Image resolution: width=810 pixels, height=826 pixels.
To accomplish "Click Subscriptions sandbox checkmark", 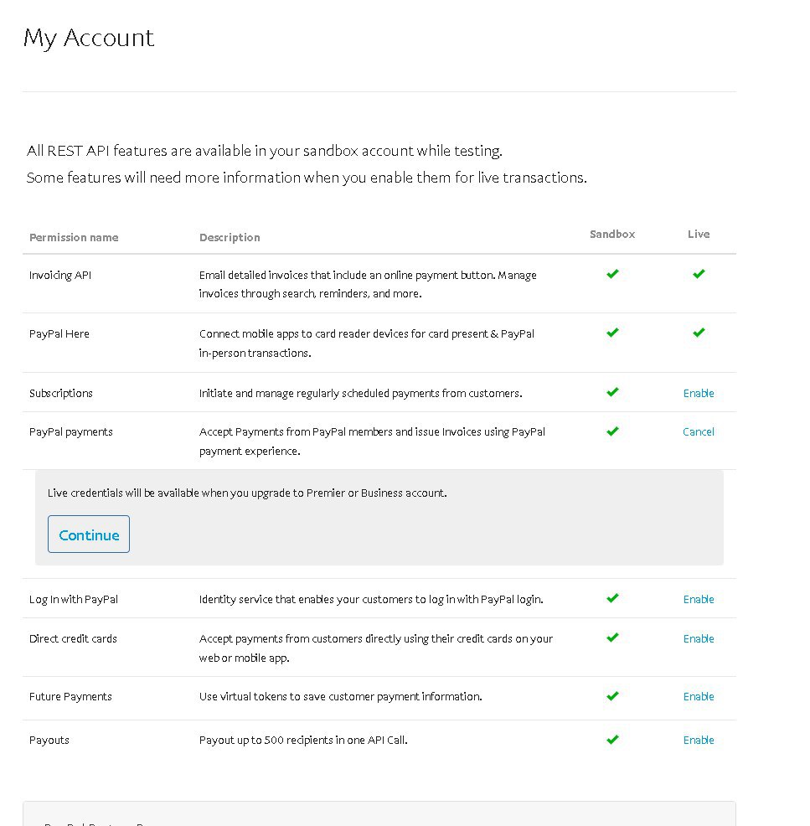I will (x=612, y=392).
